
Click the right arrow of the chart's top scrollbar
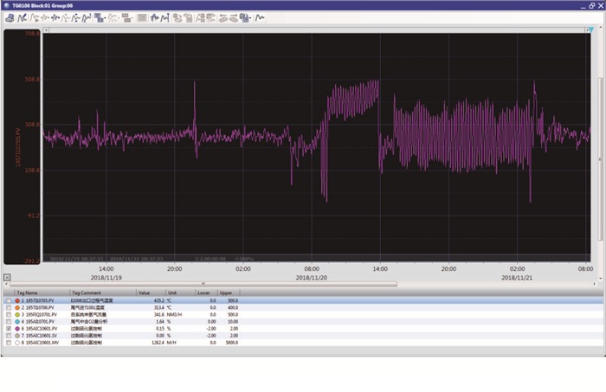pyautogui.click(x=586, y=29)
